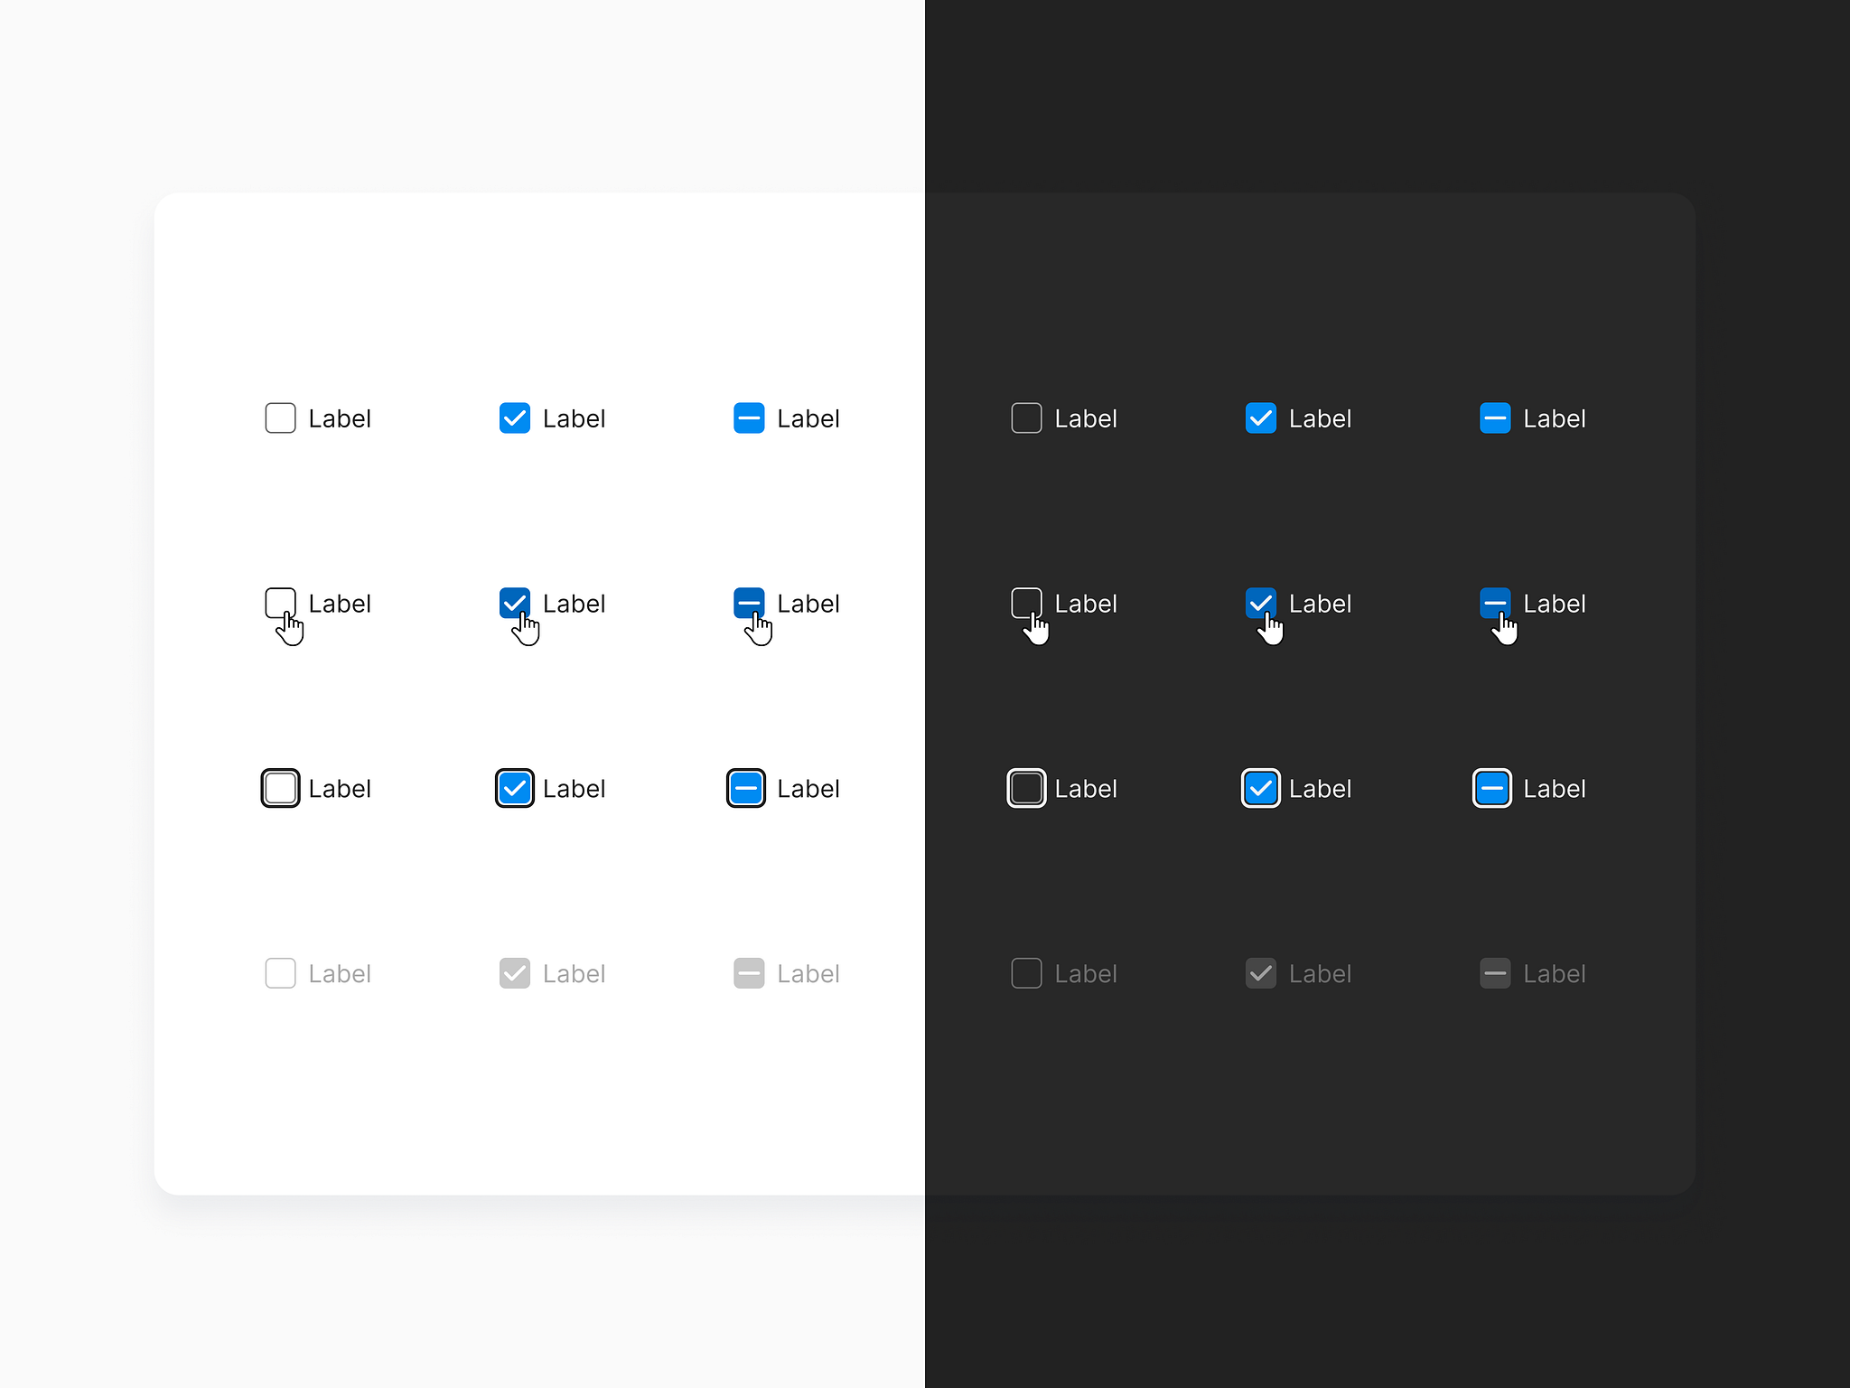This screenshot has height=1388, width=1850.
Task: Click the focused checked checkbox in light theme
Action: tap(515, 788)
